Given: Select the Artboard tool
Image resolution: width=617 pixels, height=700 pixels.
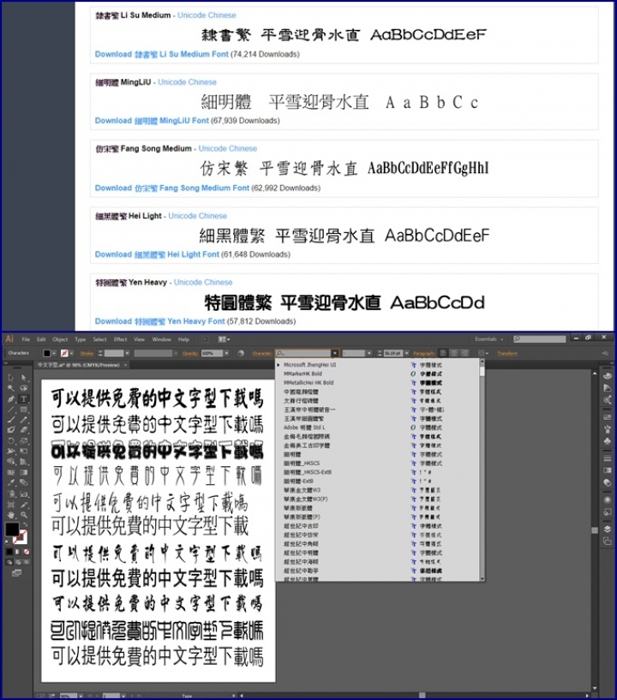Looking at the screenshot, I should 11,505.
